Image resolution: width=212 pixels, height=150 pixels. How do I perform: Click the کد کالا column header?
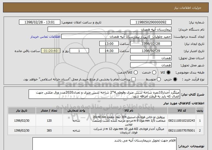point(182,111)
